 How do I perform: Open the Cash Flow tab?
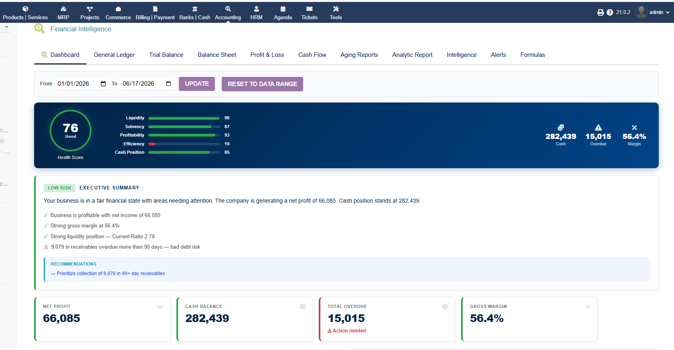point(312,55)
